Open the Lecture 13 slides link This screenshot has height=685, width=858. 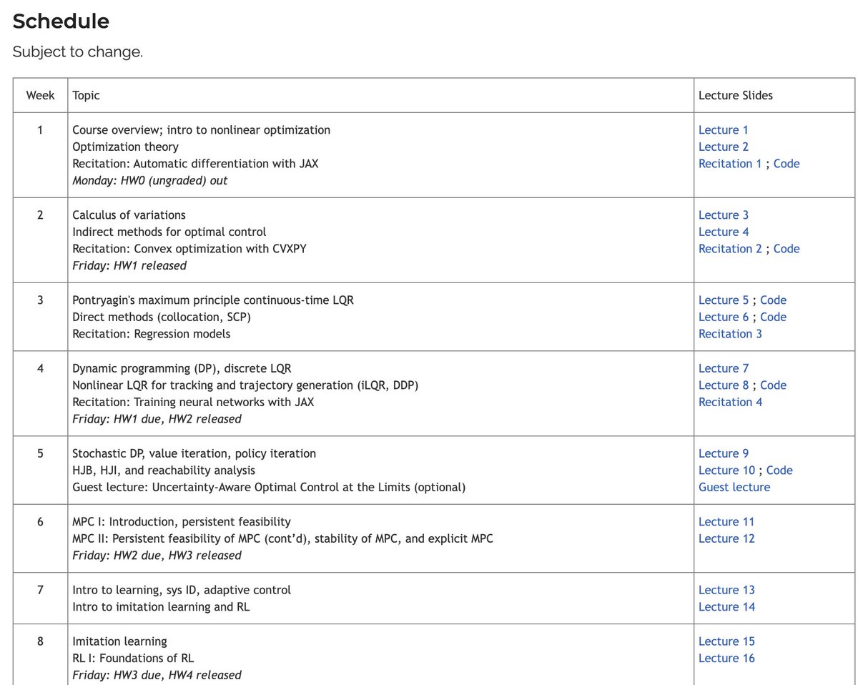point(726,590)
